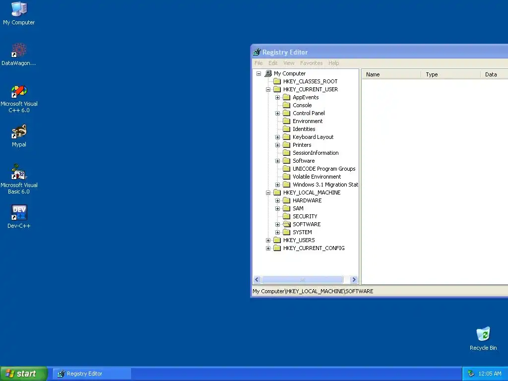The width and height of the screenshot is (508, 381).
Task: Click the 12:05 AM taskbar clock
Action: pyautogui.click(x=490, y=374)
